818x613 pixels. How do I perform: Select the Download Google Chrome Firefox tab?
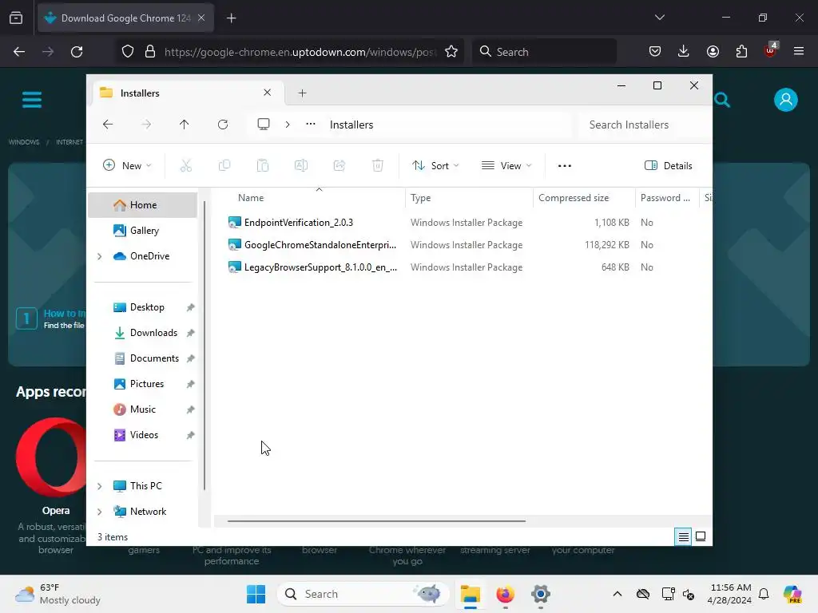point(125,18)
